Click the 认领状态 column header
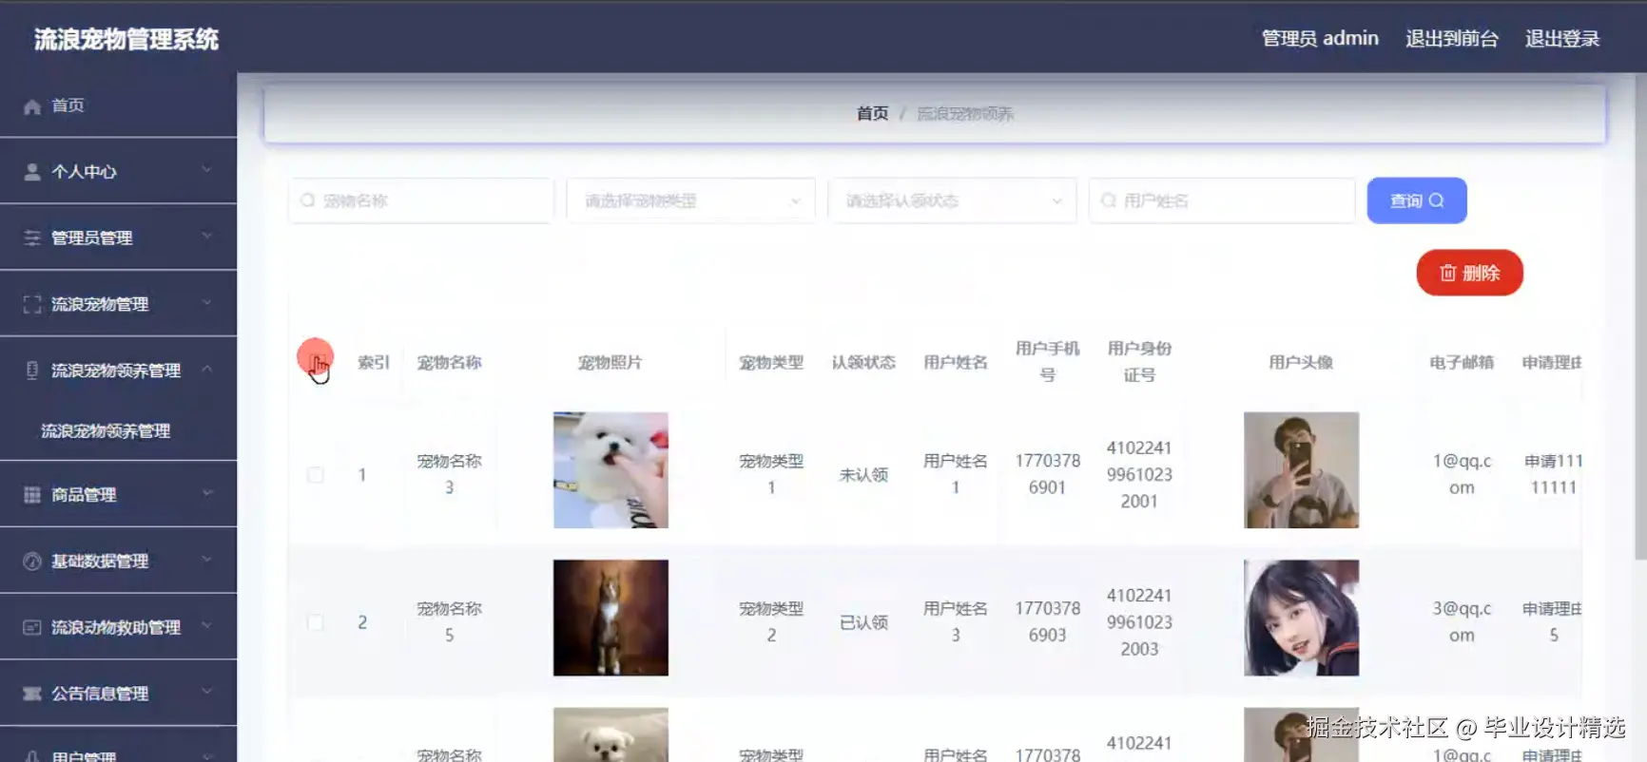The height and width of the screenshot is (762, 1647). click(863, 362)
